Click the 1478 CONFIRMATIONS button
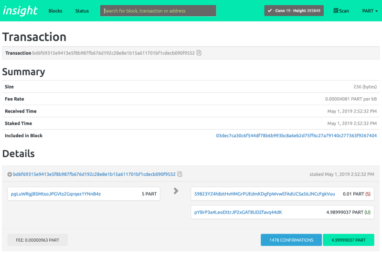Viewport: 382px width, 254px height. [291, 240]
